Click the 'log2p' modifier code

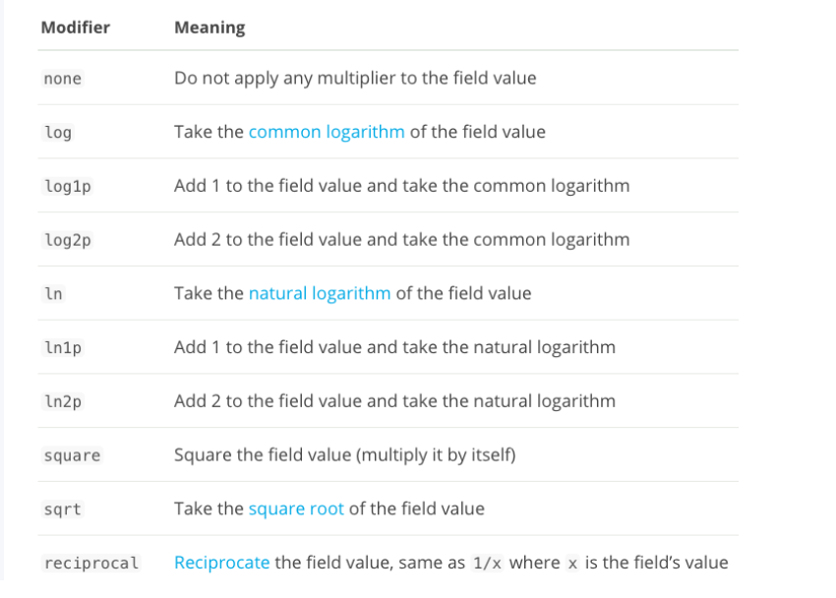tap(67, 240)
